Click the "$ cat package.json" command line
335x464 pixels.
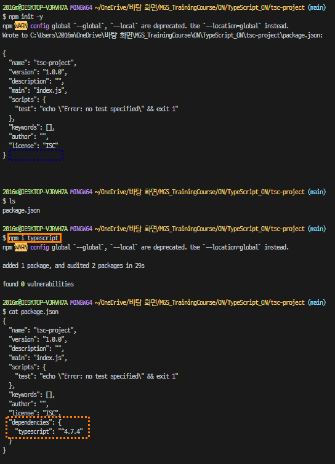click(31, 312)
